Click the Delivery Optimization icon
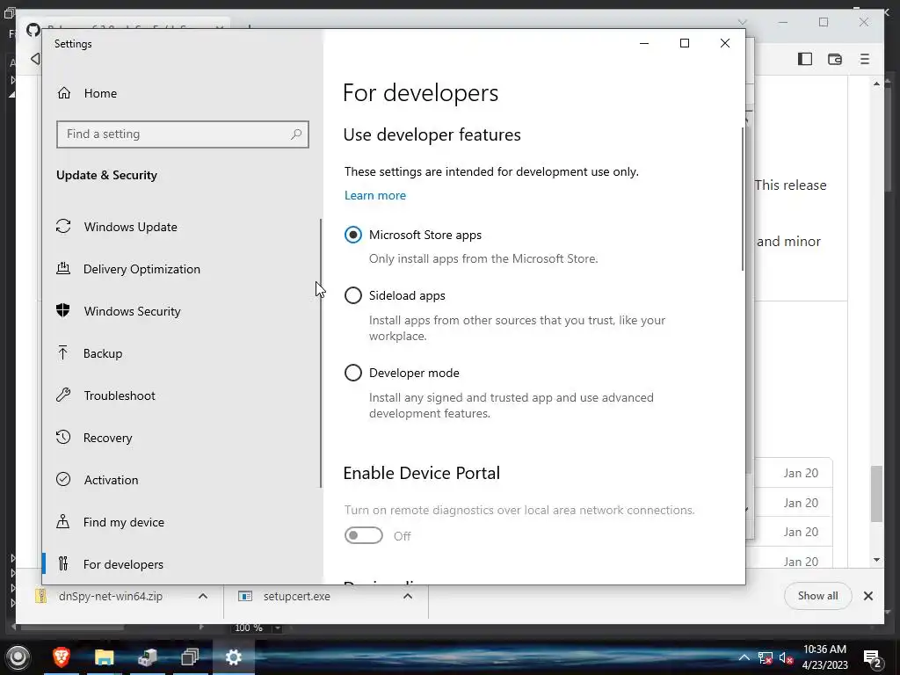The width and height of the screenshot is (900, 675). point(63,268)
